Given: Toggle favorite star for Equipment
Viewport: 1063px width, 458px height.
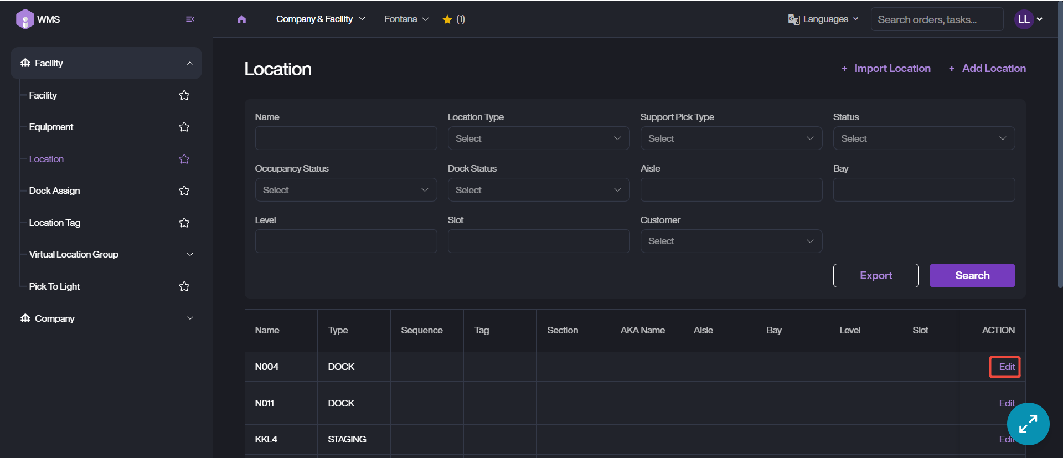Looking at the screenshot, I should pos(184,127).
